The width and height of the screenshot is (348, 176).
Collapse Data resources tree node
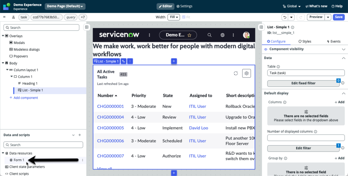(3, 153)
